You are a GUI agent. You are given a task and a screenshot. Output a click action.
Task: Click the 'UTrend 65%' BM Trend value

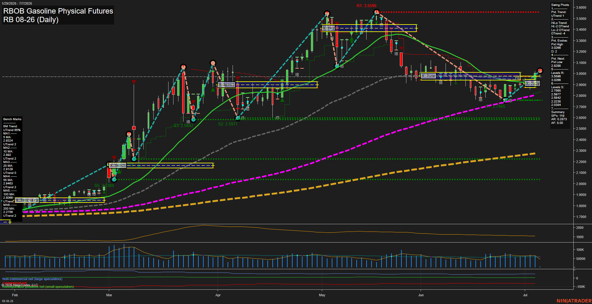(12, 130)
